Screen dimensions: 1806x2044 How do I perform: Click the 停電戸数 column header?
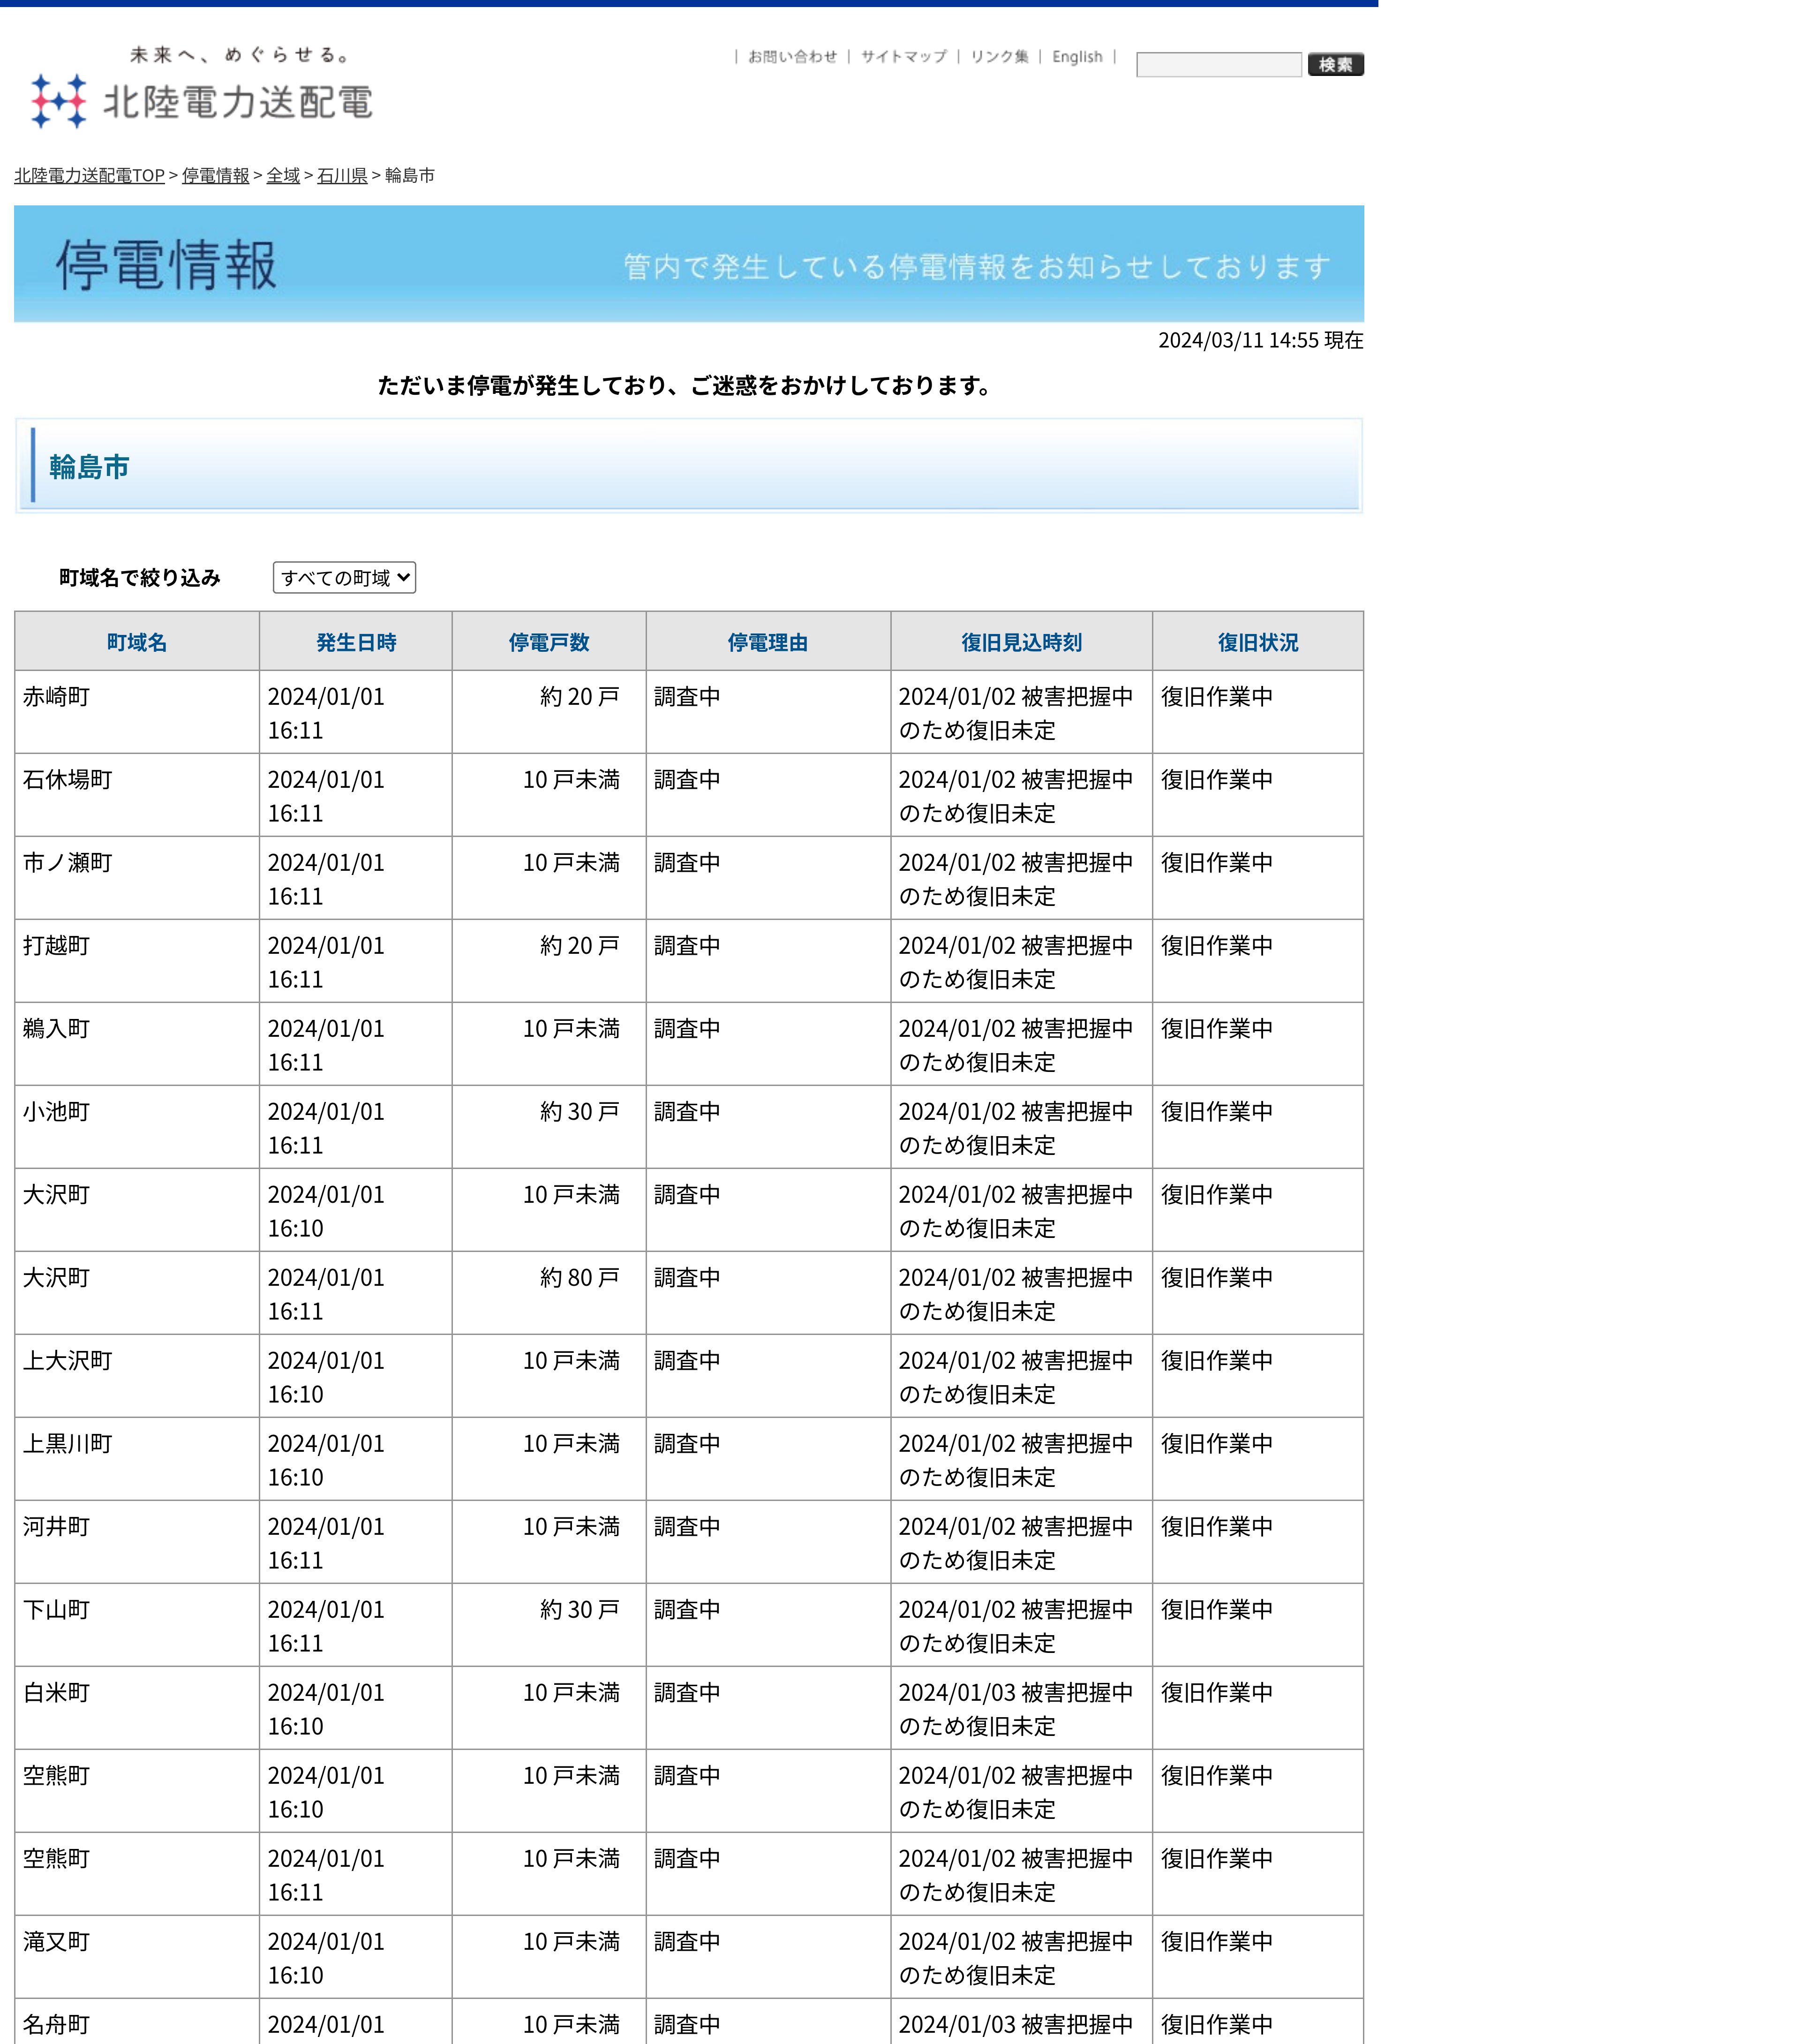point(549,642)
